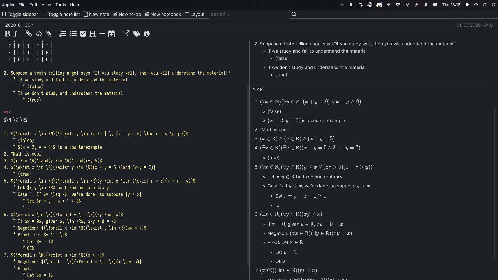Click the volume speaker tray icon
The height and width of the screenshot is (280, 498).
point(342,5)
